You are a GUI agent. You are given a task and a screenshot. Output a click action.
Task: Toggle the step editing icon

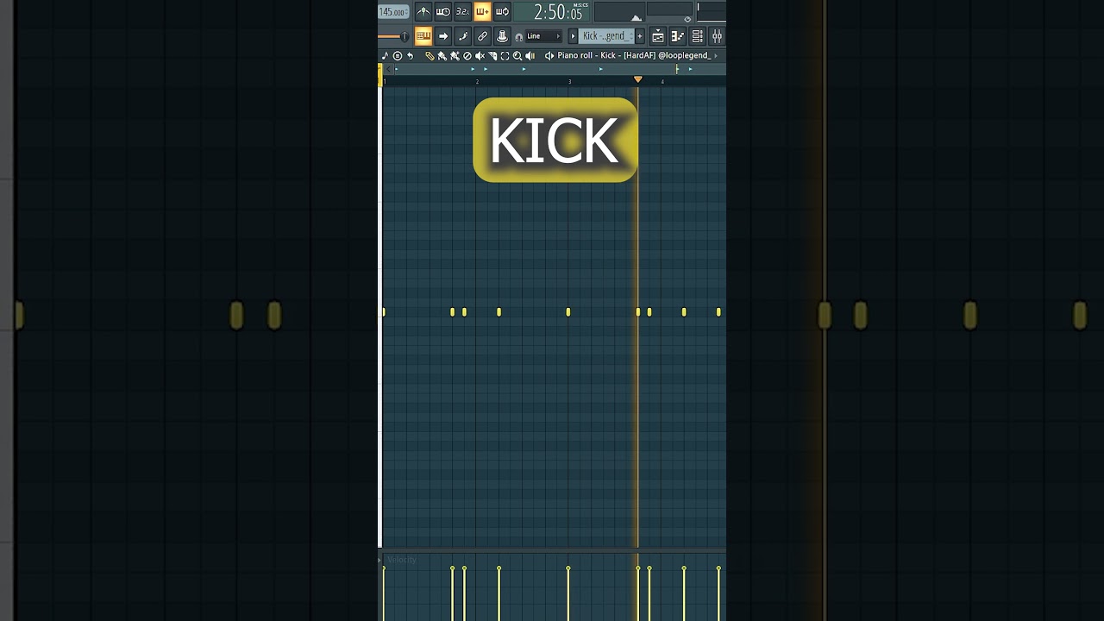click(462, 36)
